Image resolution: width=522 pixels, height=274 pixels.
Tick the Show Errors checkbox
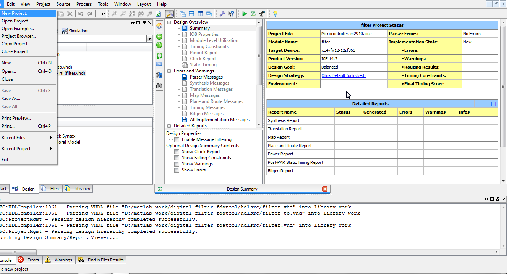(177, 170)
